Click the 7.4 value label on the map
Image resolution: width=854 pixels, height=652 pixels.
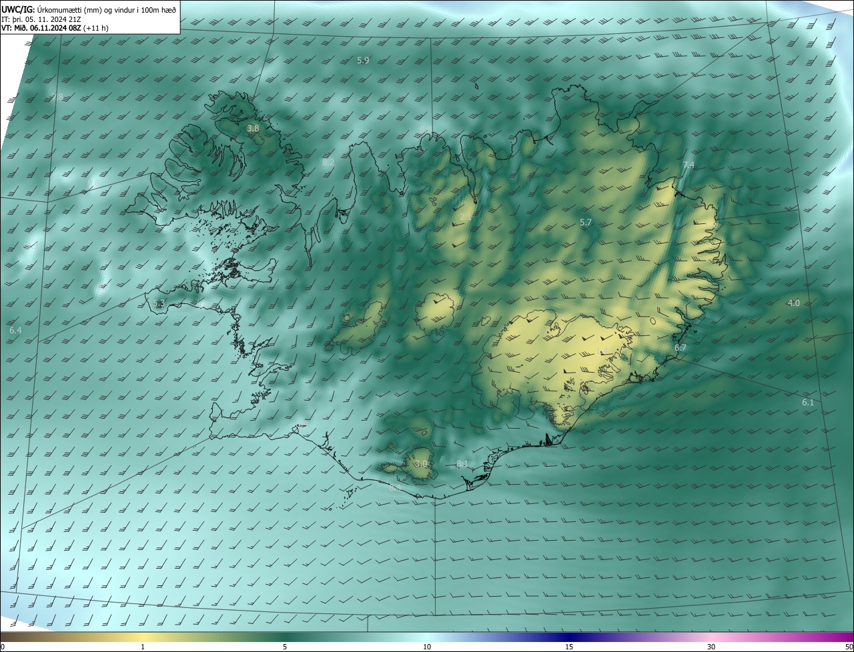tap(689, 165)
